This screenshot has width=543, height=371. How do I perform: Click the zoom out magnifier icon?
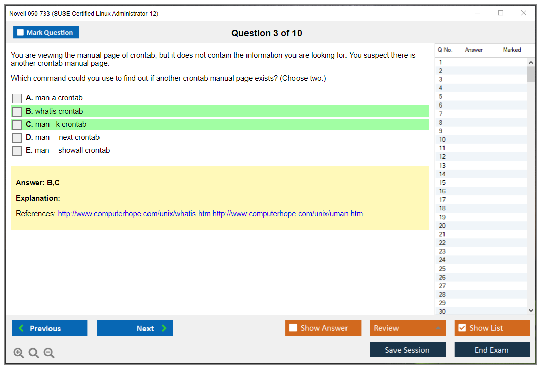pos(49,353)
